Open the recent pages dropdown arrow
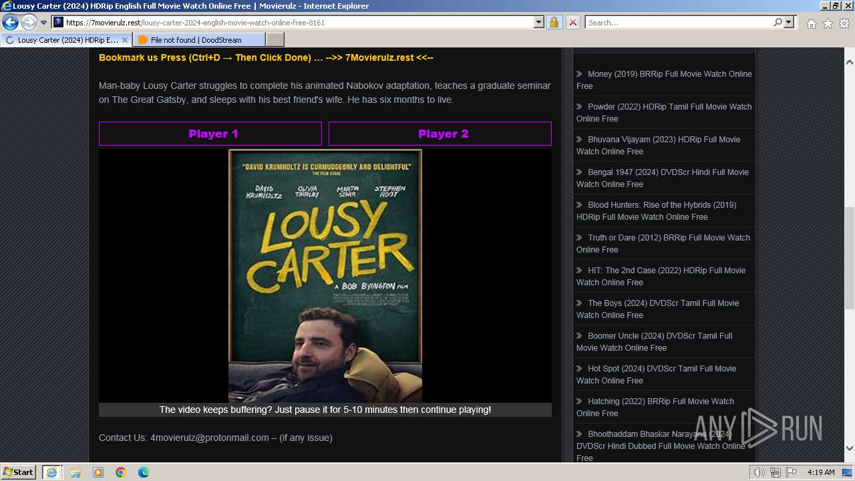855x481 pixels. pos(44,23)
